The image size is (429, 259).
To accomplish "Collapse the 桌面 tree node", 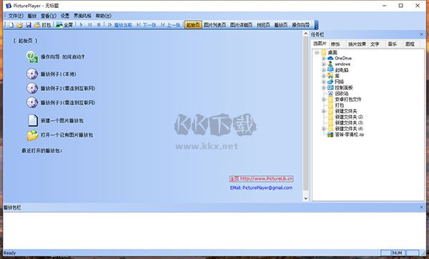I will [x=317, y=52].
